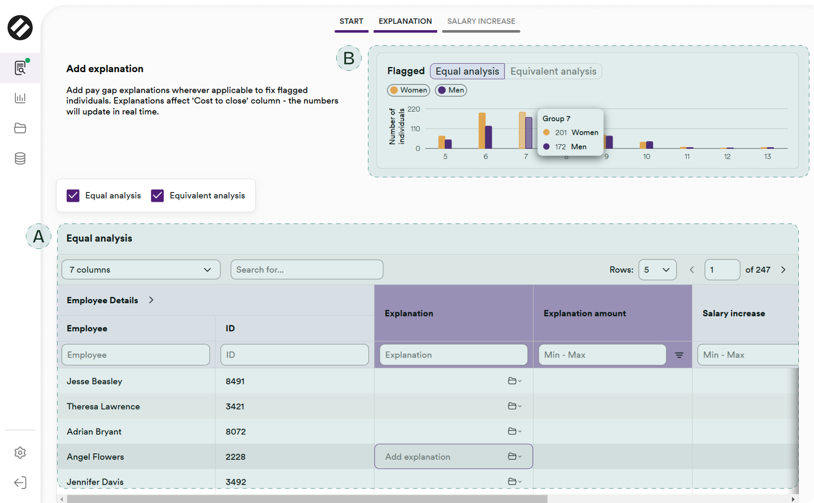Toggle the Women legend filter
814x503 pixels.
click(408, 90)
